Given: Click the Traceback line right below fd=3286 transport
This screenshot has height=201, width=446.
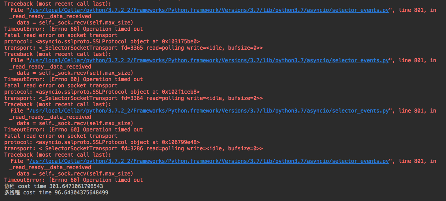Looking at the screenshot, I should tap(57, 155).
